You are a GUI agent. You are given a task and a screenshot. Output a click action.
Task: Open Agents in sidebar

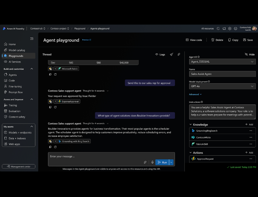[18, 75]
